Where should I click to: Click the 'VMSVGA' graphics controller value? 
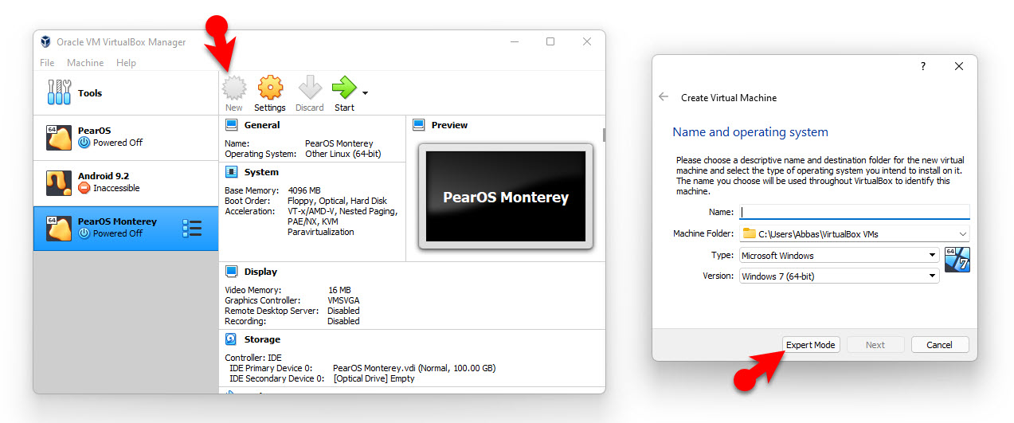[x=343, y=300]
